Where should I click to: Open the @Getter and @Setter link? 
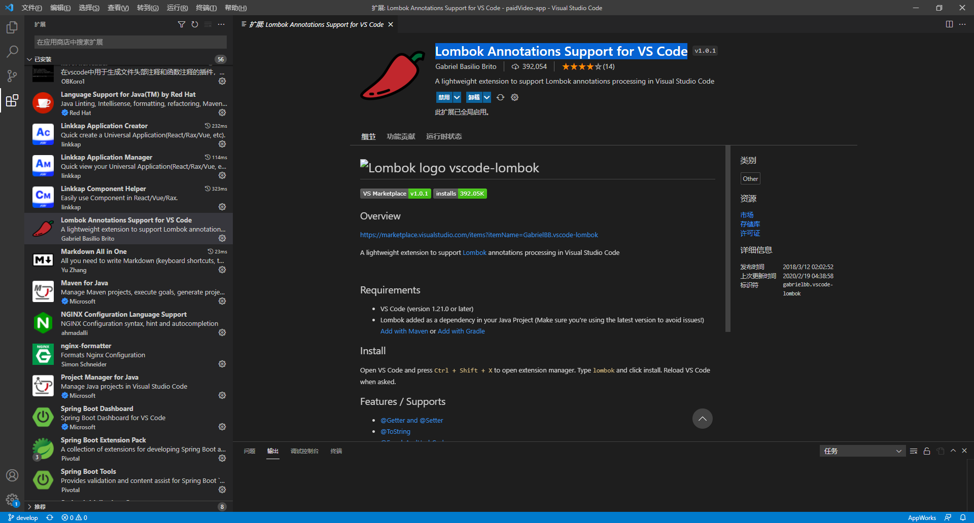point(412,420)
